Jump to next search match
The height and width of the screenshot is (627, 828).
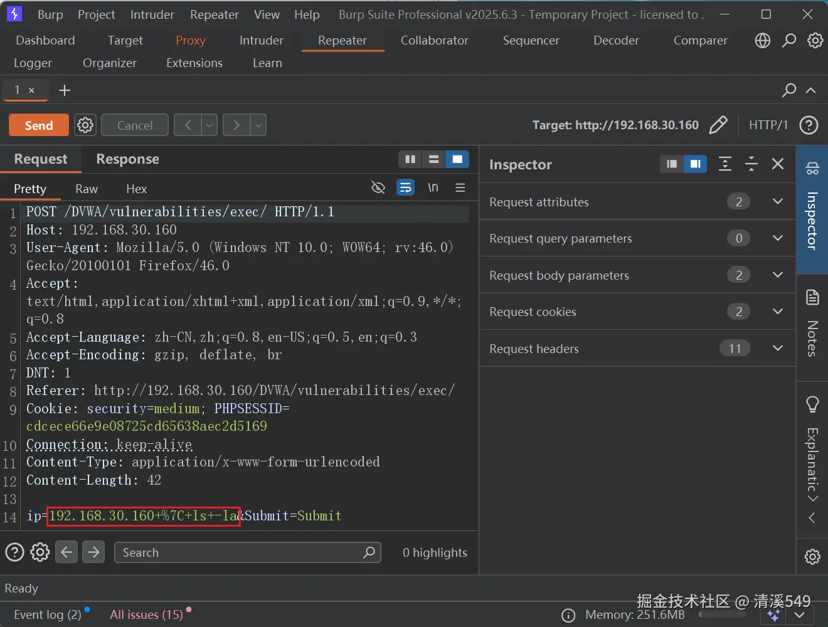coord(93,552)
